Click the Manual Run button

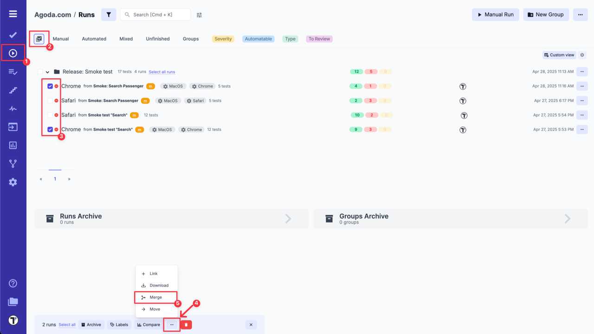pyautogui.click(x=495, y=14)
